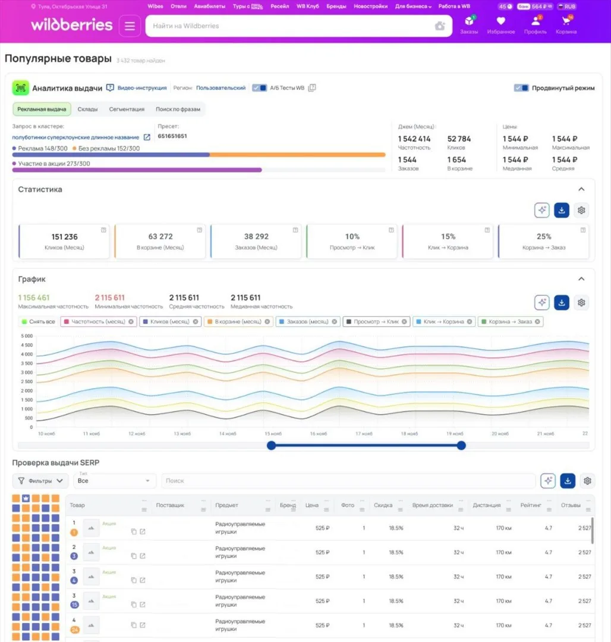Click the camera search-by-photo icon
Screen dimensions: 611x642
click(x=440, y=26)
